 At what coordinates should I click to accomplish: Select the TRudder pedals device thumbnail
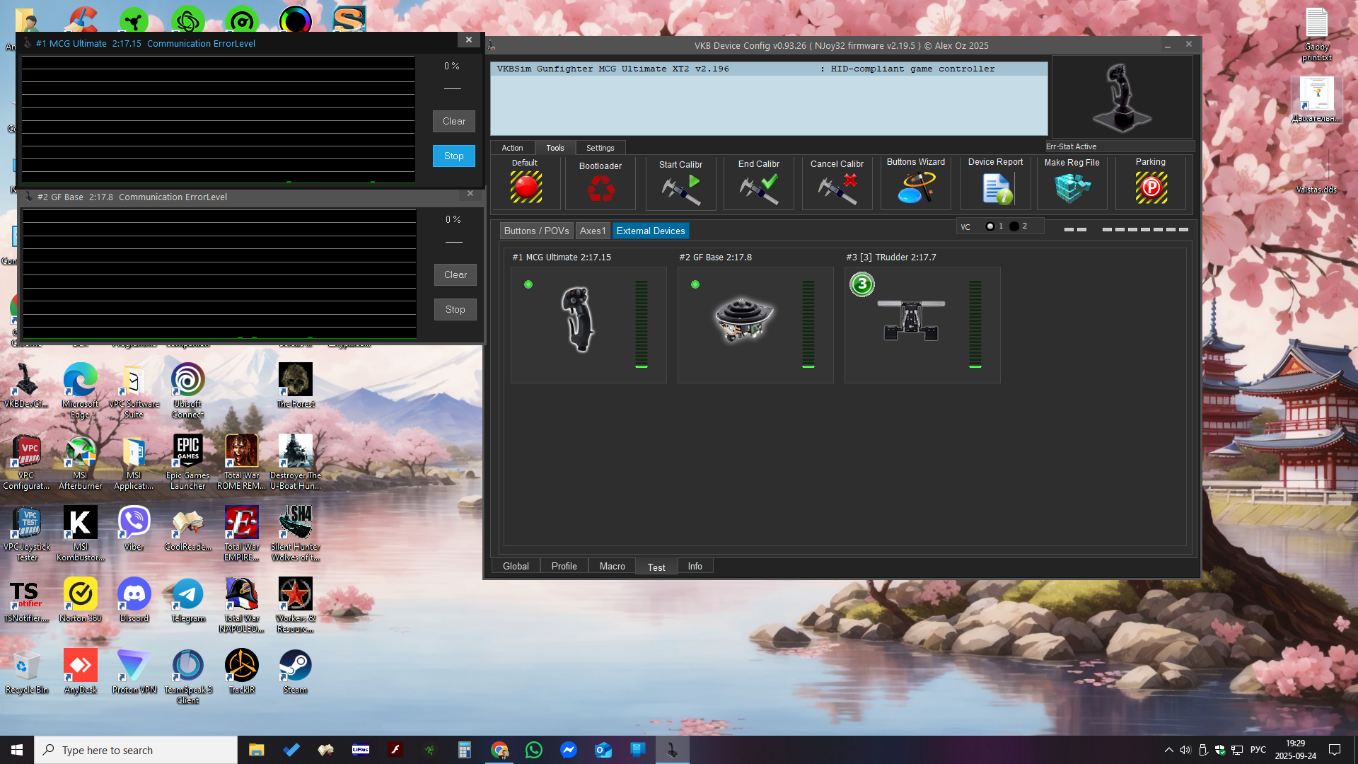[x=911, y=320]
